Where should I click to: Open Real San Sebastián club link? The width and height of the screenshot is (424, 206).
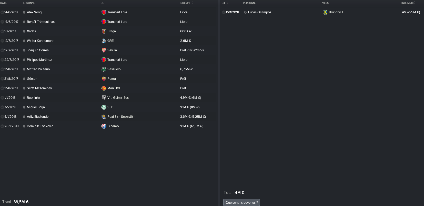pos(121,117)
